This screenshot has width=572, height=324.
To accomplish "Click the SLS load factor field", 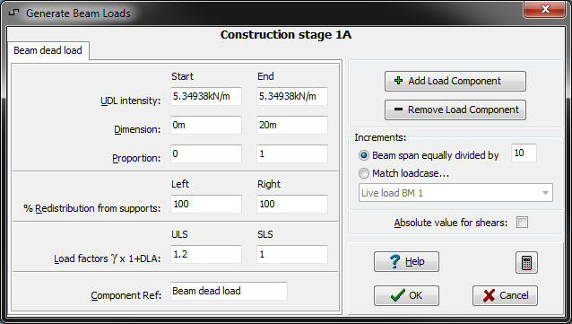I will point(292,254).
